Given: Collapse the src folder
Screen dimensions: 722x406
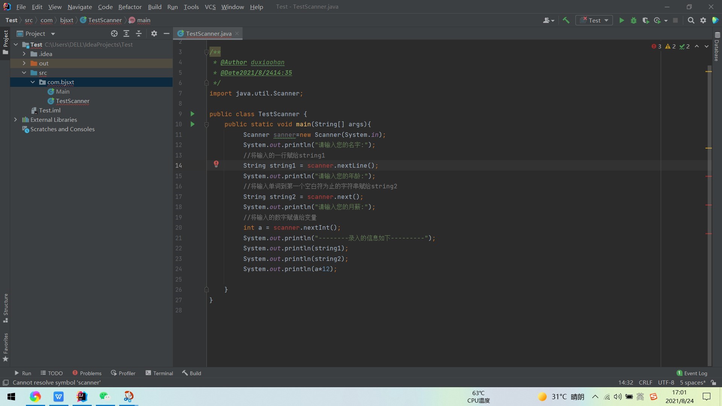Looking at the screenshot, I should 24,73.
